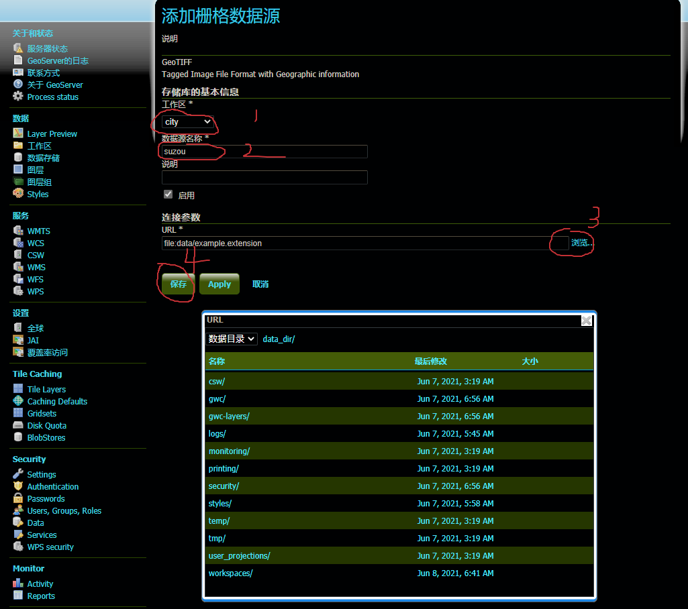This screenshot has width=688, height=609.
Task: Open Layer Preview in sidebar
Action: tap(52, 133)
